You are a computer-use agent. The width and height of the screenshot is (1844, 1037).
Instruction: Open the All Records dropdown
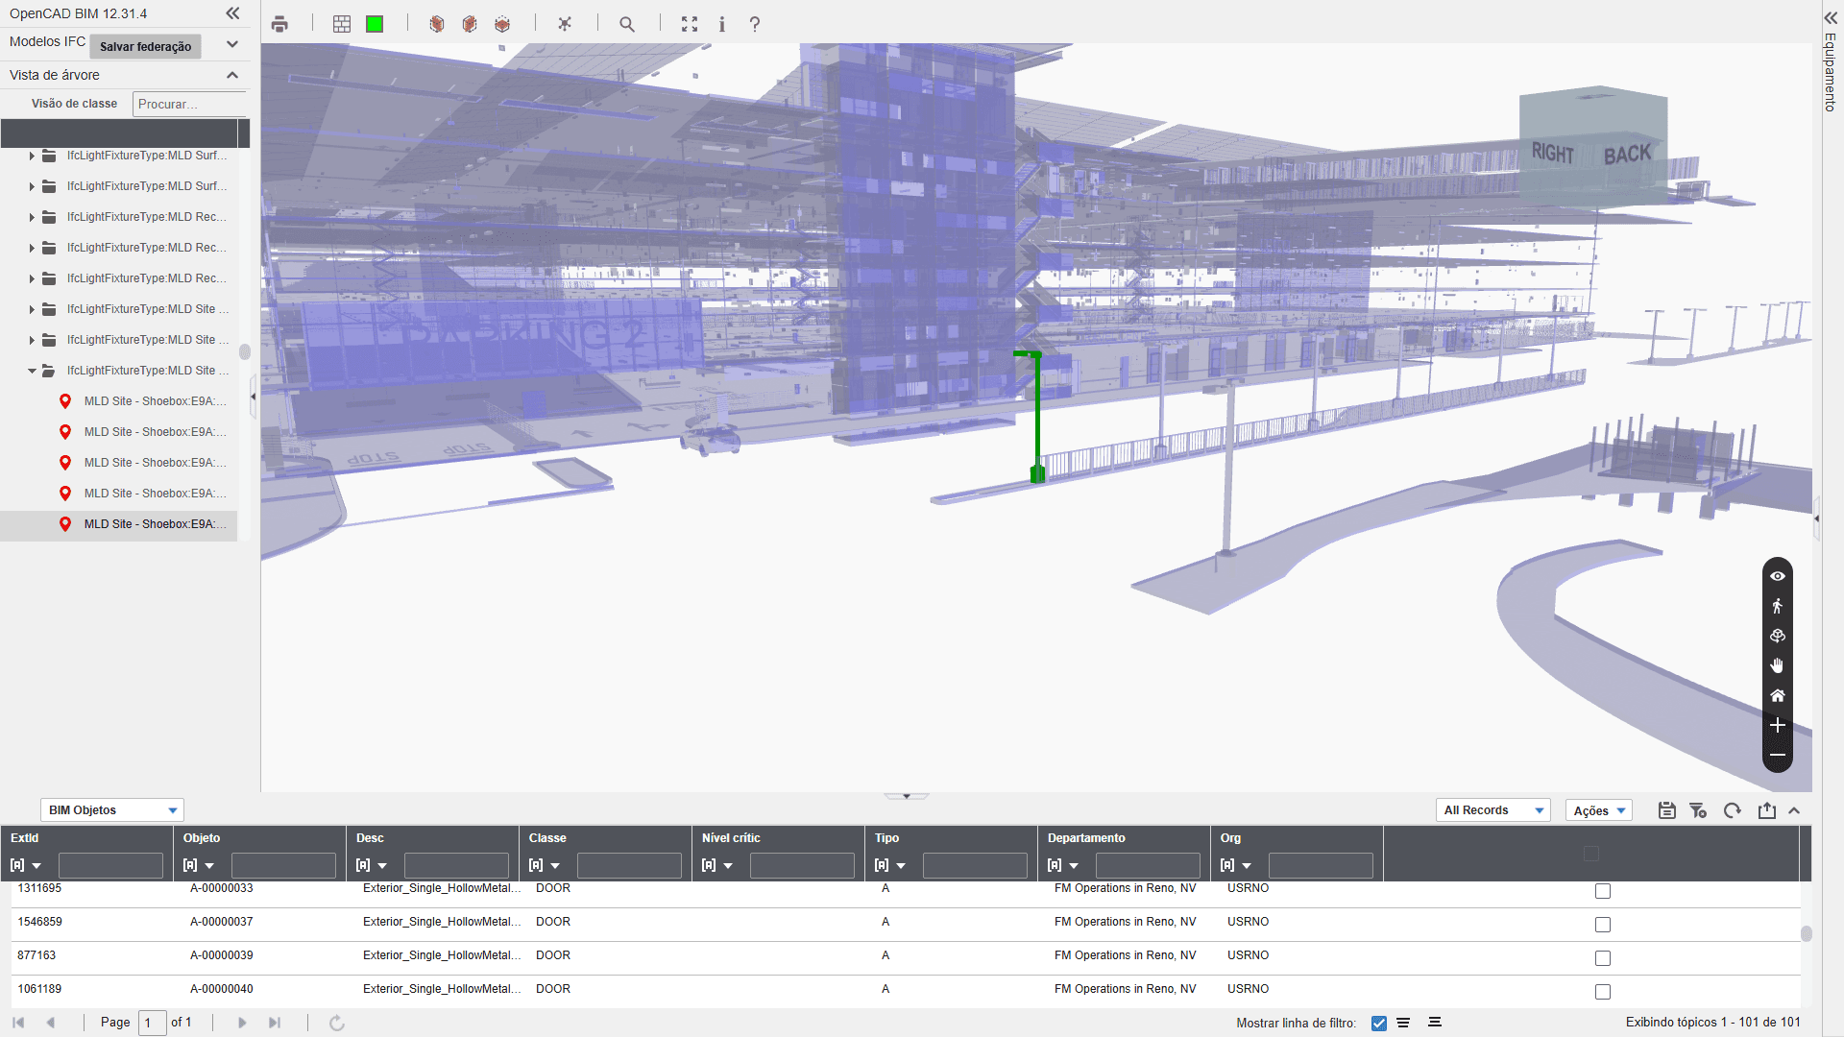(1493, 810)
